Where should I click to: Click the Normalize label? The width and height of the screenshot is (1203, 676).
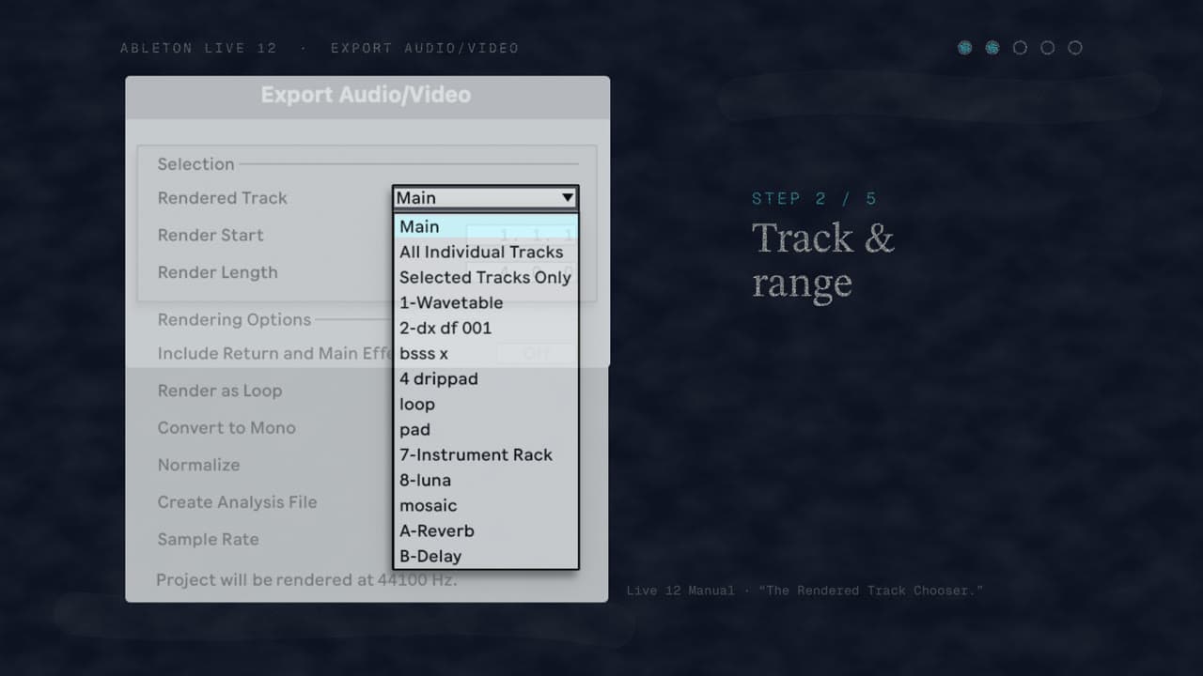click(x=198, y=465)
